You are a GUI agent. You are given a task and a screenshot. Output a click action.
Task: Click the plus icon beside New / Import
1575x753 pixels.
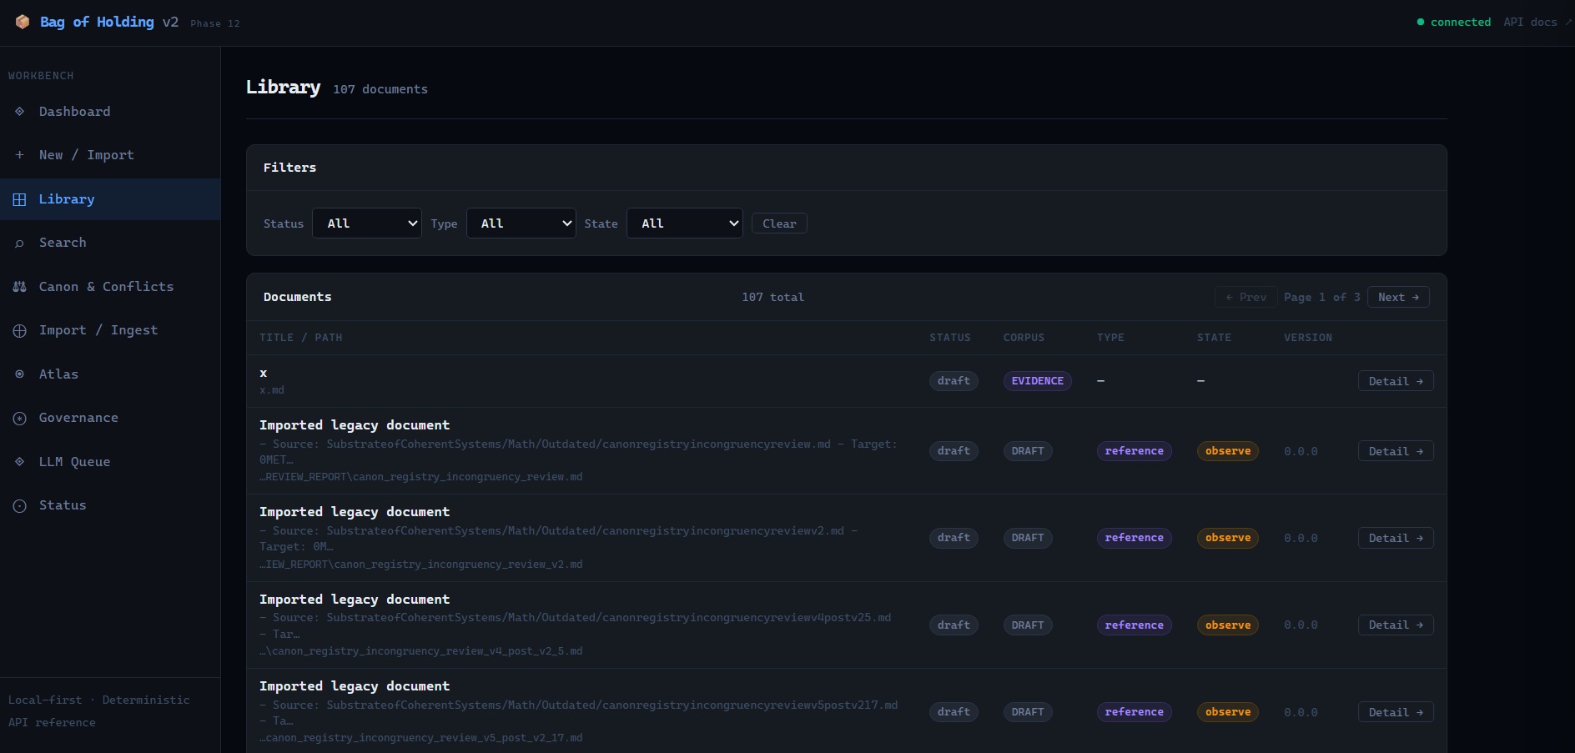[x=20, y=155]
